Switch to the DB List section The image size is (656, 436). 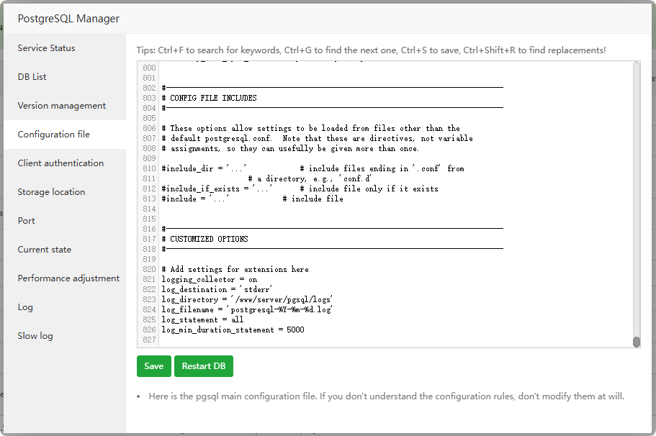(x=32, y=77)
